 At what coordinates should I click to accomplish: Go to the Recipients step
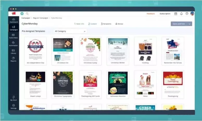click(x=106, y=24)
